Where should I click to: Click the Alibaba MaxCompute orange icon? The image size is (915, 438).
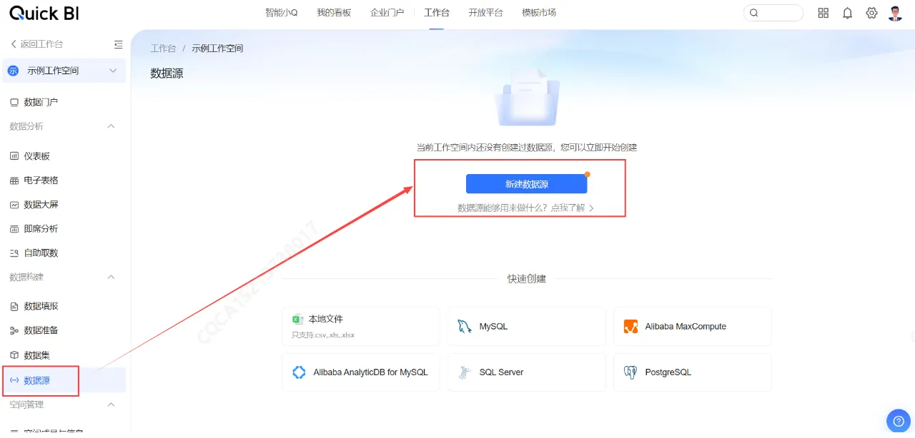630,327
